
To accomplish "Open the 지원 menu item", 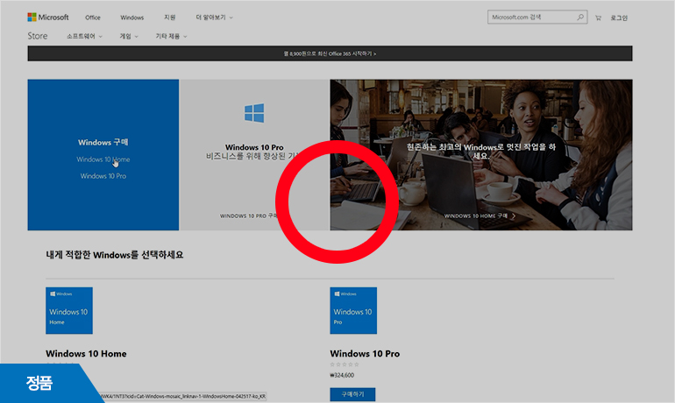I will [169, 18].
